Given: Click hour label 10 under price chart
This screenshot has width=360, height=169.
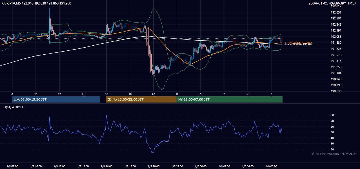Looking at the screenshot, I should click(x=36, y=94).
